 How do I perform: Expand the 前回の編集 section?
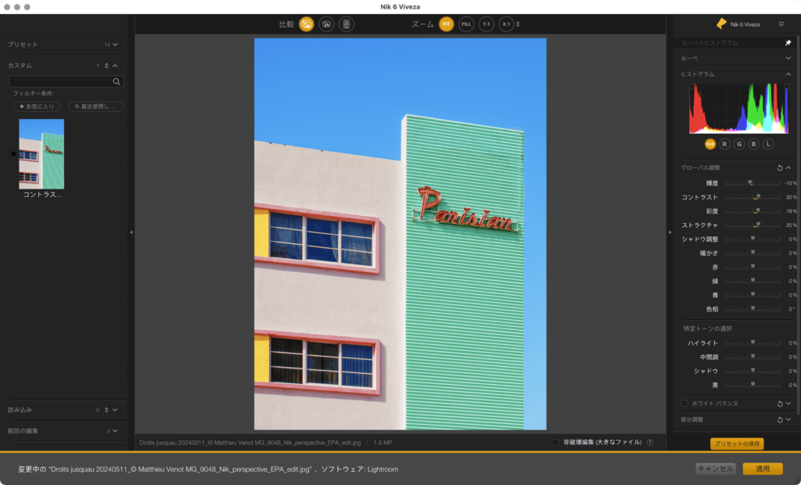point(115,431)
